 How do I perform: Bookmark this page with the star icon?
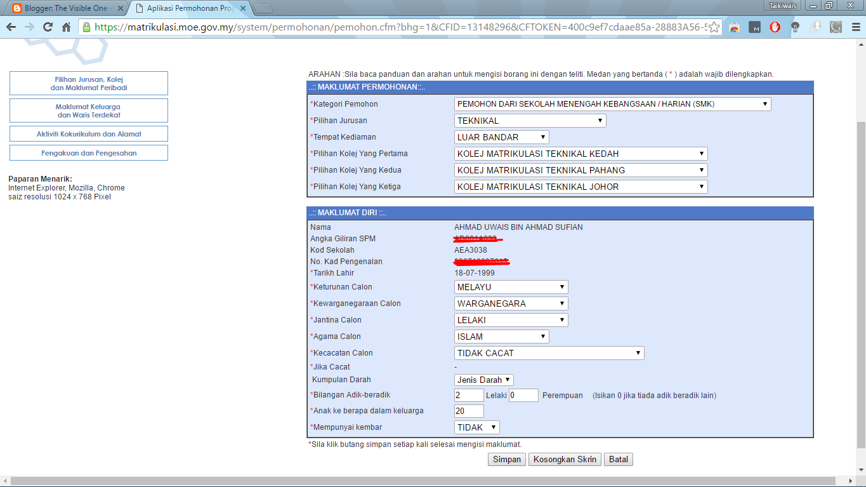(x=714, y=27)
